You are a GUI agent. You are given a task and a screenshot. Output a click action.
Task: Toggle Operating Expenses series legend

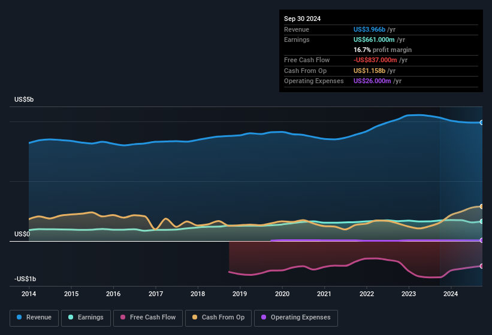pyautogui.click(x=296, y=318)
